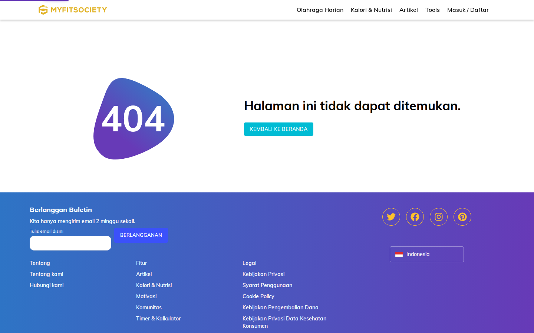
Task: Open the Kebijakan Privasi footer link
Action: coord(264,274)
